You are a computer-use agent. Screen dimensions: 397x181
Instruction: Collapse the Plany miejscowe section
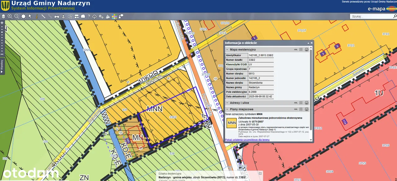coord(227,109)
